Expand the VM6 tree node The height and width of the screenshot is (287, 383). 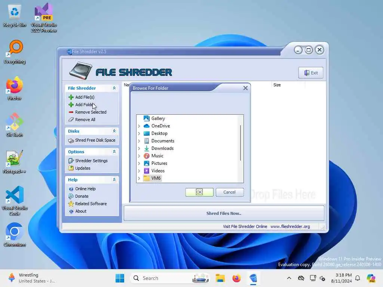point(139,178)
